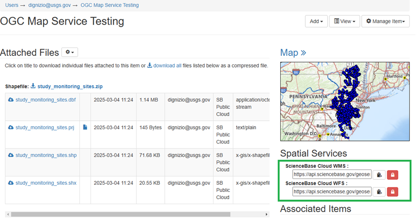Click left arrow of horizontal scrollbar
This screenshot has width=419, height=221.
click(x=8, y=214)
